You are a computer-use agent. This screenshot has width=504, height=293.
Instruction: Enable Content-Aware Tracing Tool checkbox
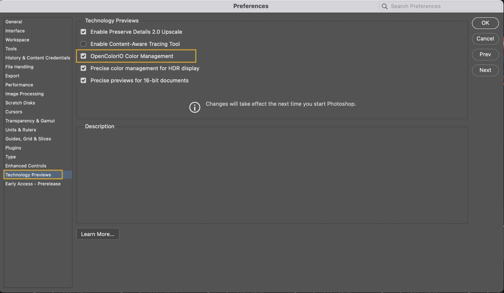[x=83, y=44]
